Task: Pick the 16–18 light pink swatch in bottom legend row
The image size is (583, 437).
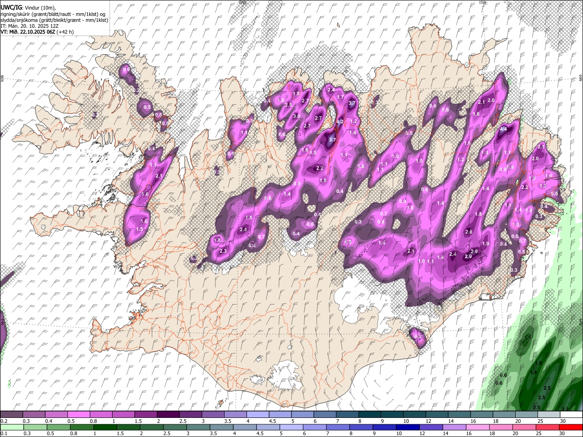Action: (478, 427)
